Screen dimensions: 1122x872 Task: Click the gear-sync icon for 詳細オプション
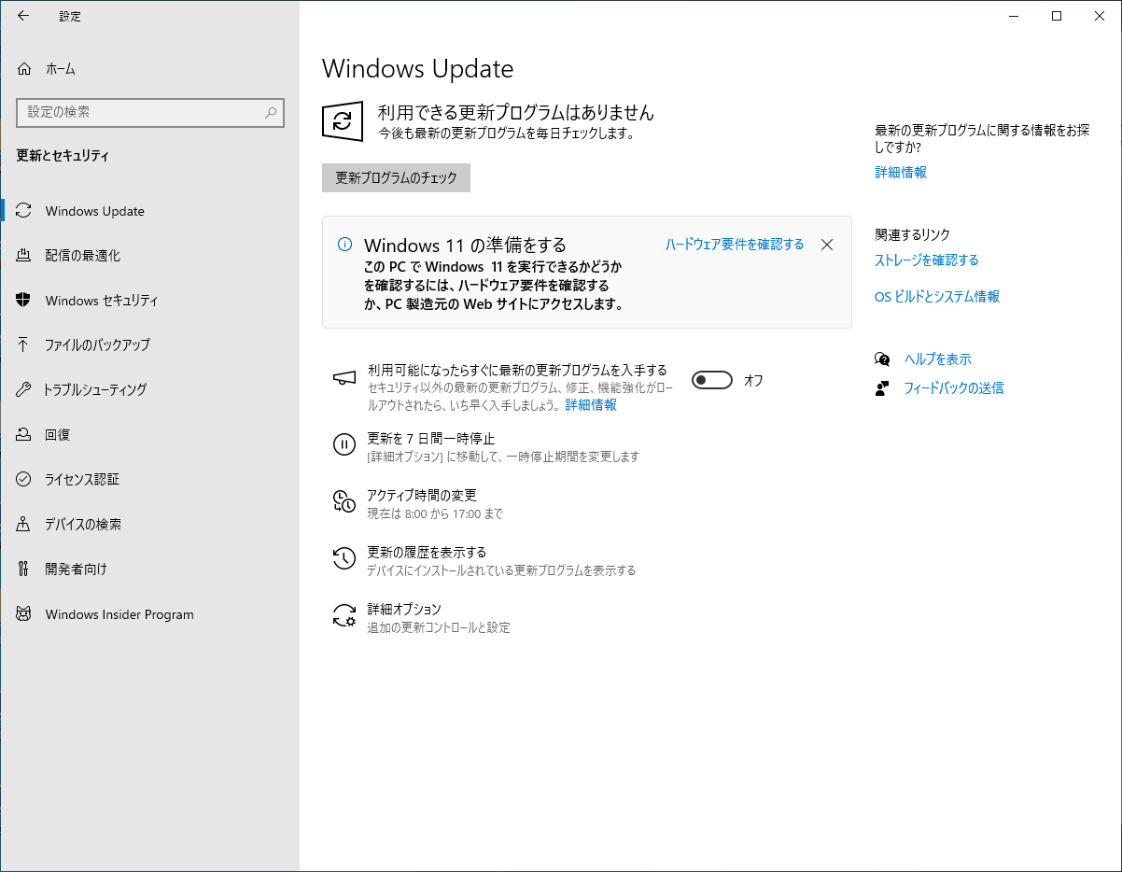tap(344, 615)
